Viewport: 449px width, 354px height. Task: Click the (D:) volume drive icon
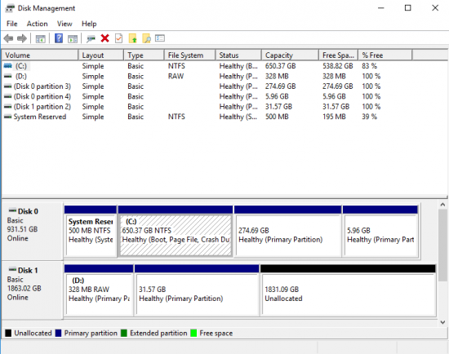[7, 76]
